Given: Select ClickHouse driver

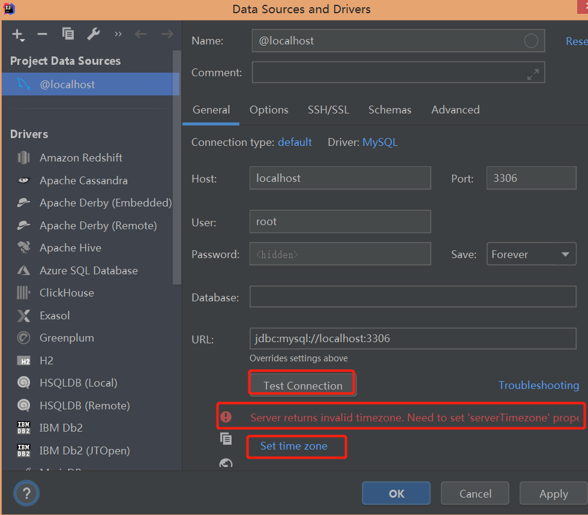Looking at the screenshot, I should point(67,292).
